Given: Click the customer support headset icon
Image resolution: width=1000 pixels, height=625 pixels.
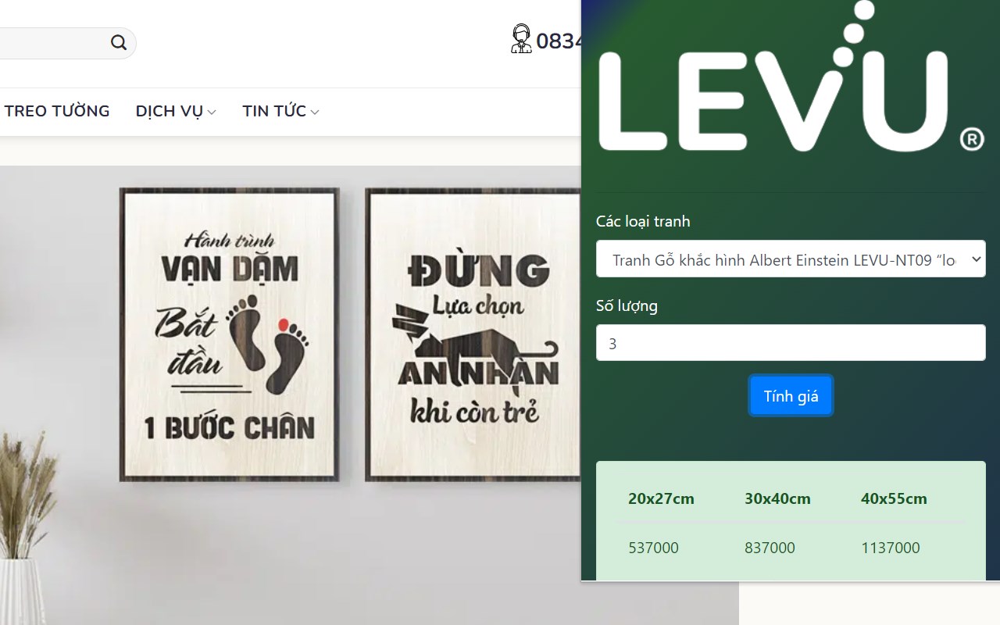Looking at the screenshot, I should 521,38.
